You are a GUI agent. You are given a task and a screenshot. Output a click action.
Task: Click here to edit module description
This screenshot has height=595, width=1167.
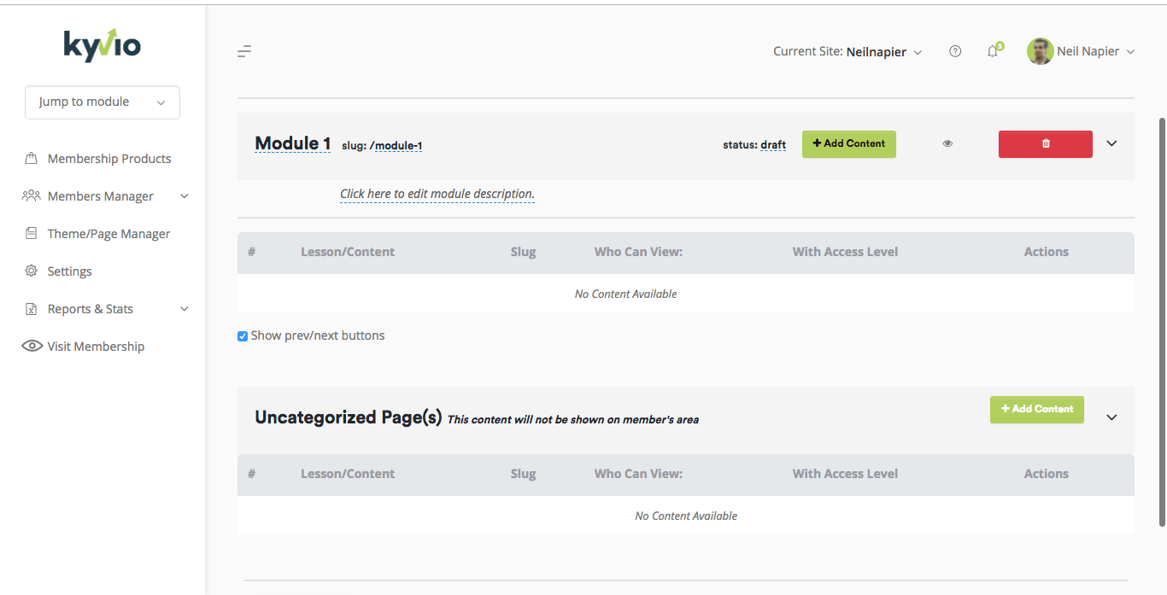(437, 194)
